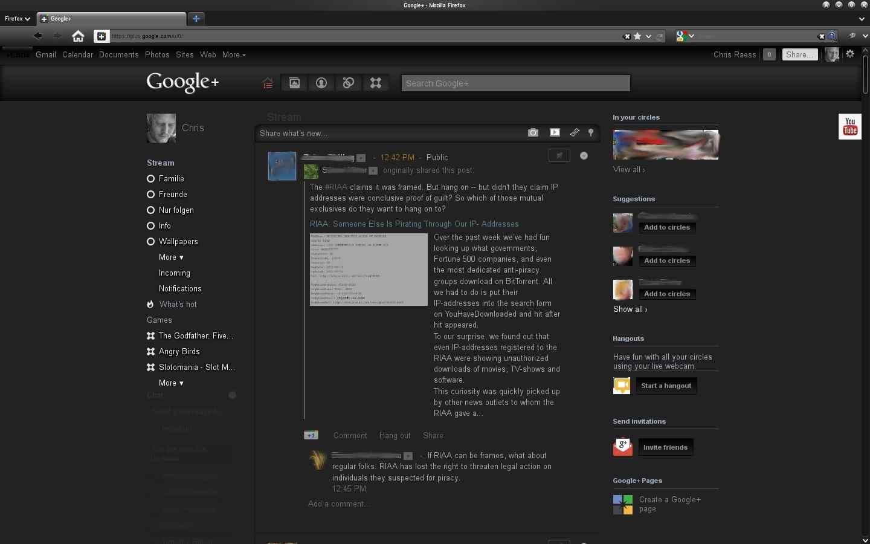Click in the Search Google+ field
Viewport: 870px width, 544px height.
tap(516, 83)
